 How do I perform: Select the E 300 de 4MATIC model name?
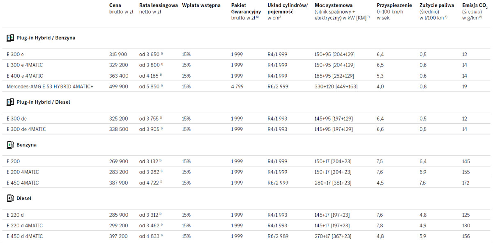(x=26, y=129)
